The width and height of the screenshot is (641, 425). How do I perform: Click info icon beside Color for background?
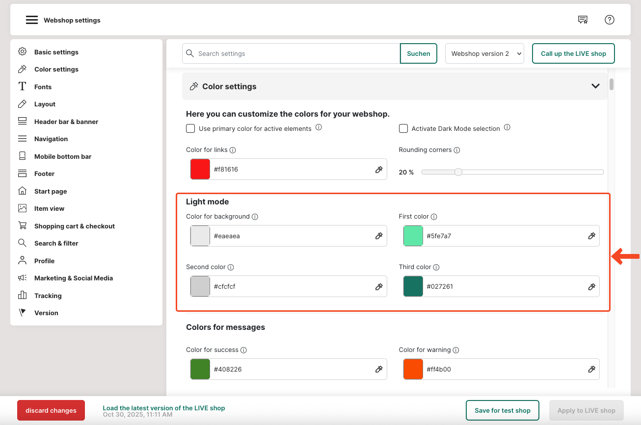click(255, 217)
